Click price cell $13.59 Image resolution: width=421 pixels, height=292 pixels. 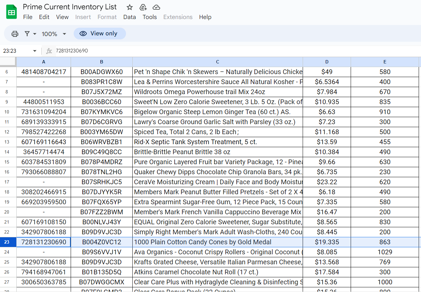pyautogui.click(x=327, y=142)
